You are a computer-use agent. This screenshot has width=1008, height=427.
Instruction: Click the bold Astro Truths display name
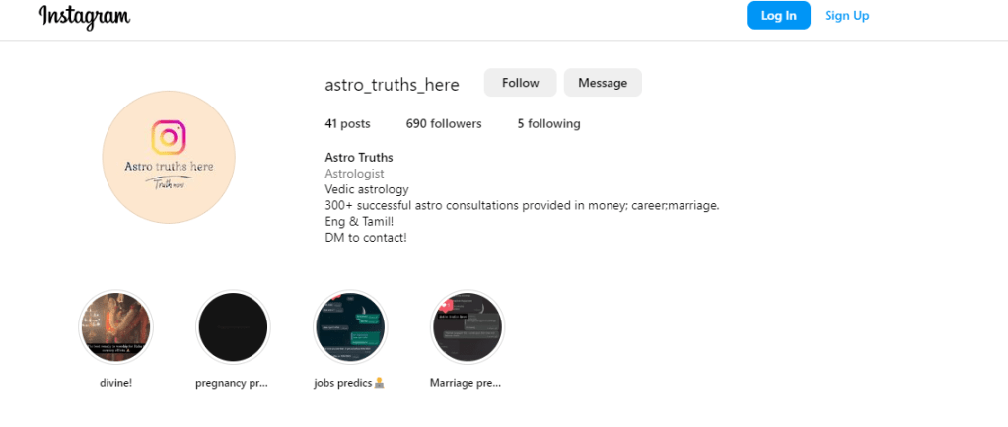[x=359, y=158]
